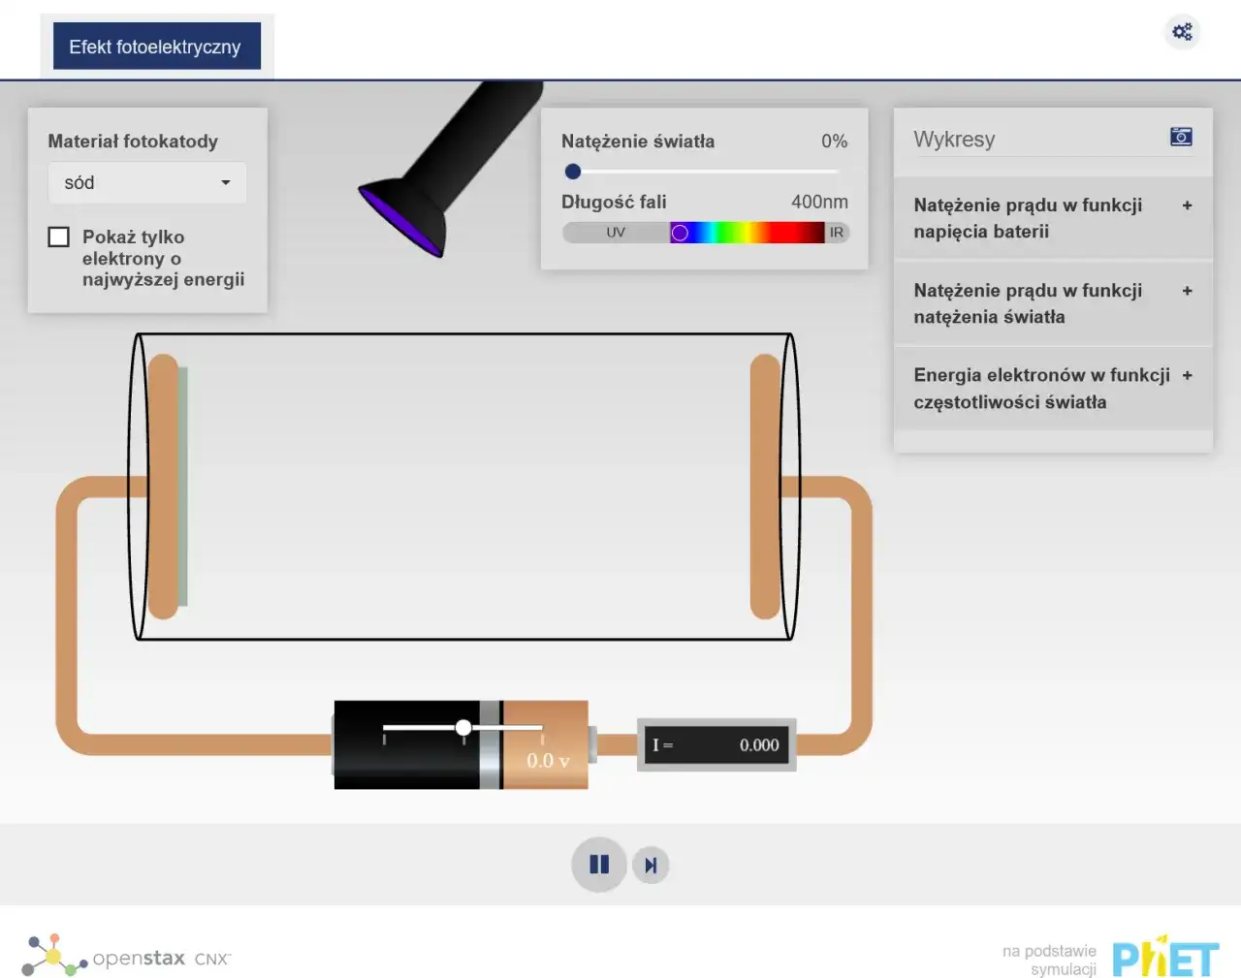Click the light intensity slider handle

tap(573, 172)
